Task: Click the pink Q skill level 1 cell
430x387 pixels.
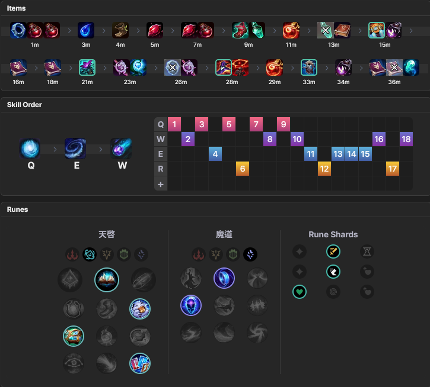Action: pyautogui.click(x=174, y=124)
